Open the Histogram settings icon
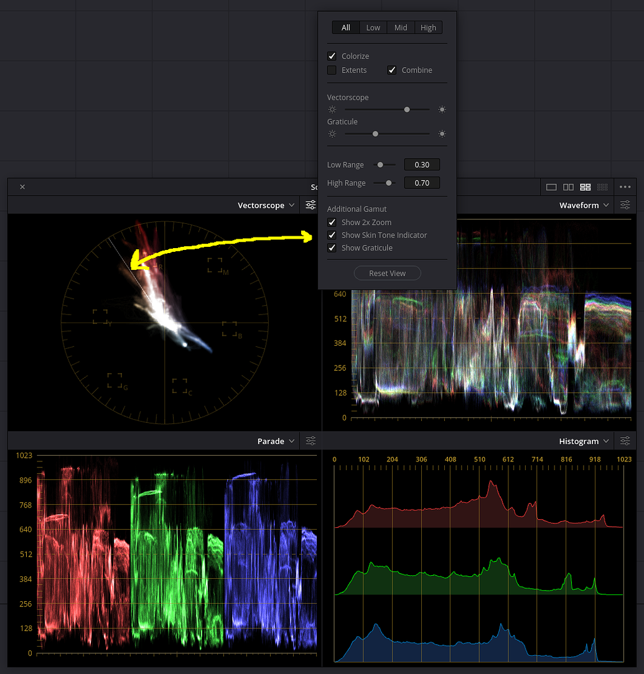 click(625, 441)
